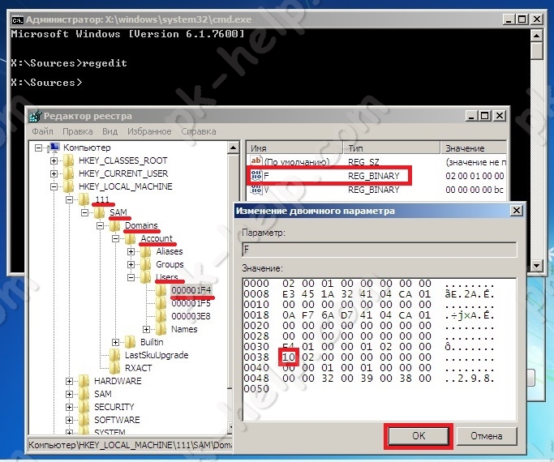Screen dimensions: 554x462
Task: Click the HKEY_LOCAL_MACHINE folder icon
Action: pos(69,186)
